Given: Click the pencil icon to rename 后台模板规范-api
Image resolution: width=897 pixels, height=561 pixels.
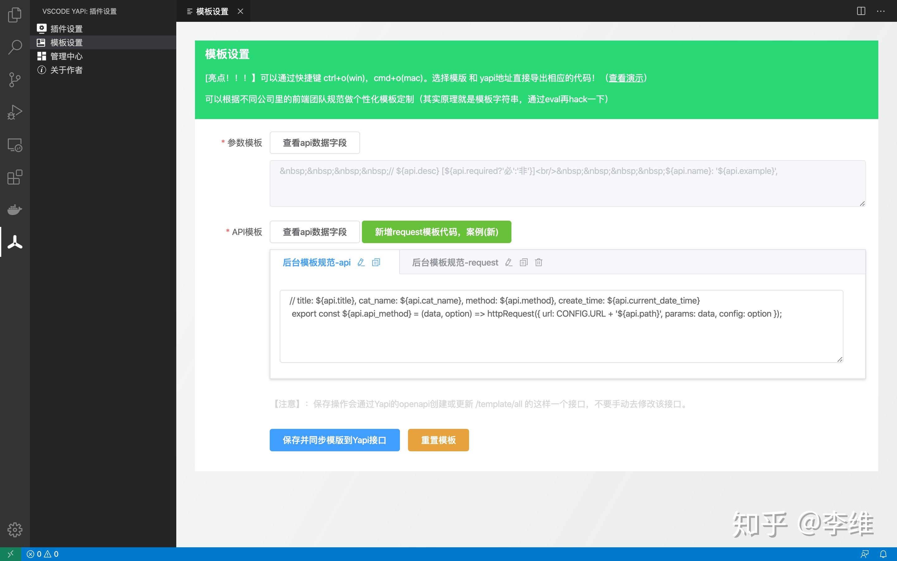Looking at the screenshot, I should pyautogui.click(x=361, y=262).
